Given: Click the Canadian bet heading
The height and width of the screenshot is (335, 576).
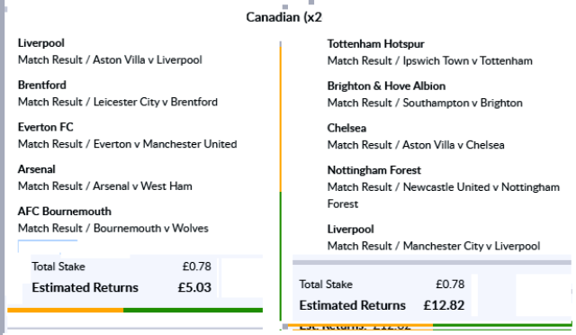Looking at the screenshot, I should click(284, 17).
